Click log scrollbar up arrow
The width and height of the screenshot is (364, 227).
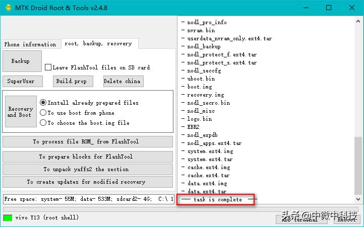pos(358,21)
